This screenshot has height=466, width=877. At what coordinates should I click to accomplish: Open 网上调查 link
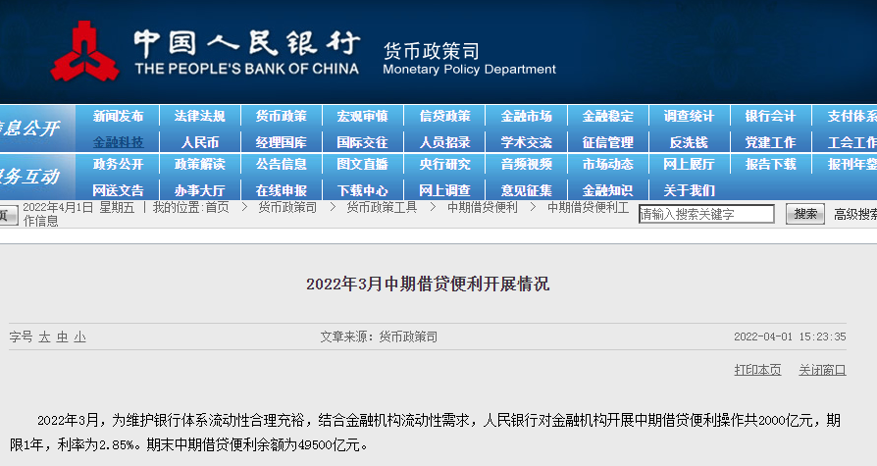coord(444,190)
